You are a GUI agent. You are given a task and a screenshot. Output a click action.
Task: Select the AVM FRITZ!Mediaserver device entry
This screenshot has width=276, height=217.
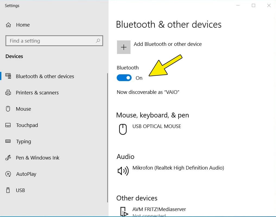point(159,209)
